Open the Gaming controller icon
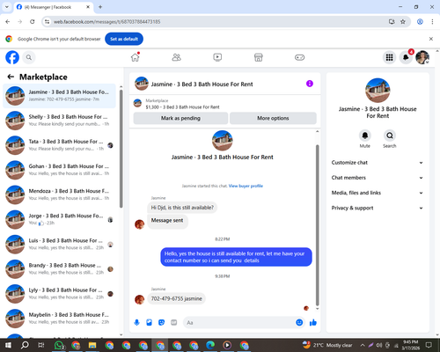The image size is (440, 352). [299, 57]
